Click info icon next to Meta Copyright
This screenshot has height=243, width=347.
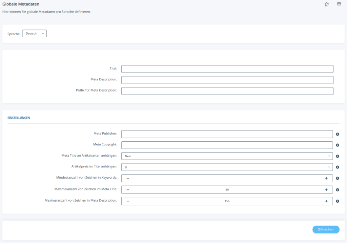338,145
